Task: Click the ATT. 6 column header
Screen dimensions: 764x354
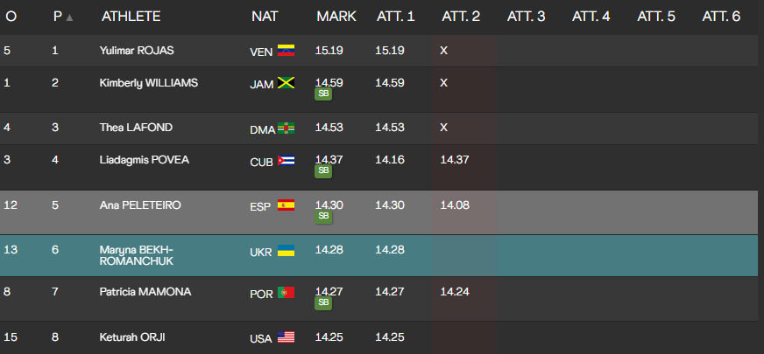Action: [x=721, y=17]
